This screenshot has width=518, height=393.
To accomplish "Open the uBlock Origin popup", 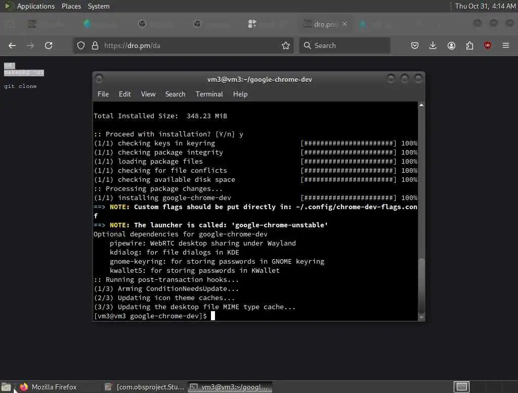I will click(x=488, y=45).
